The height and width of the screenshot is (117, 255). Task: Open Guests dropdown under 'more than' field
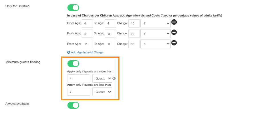(102, 78)
